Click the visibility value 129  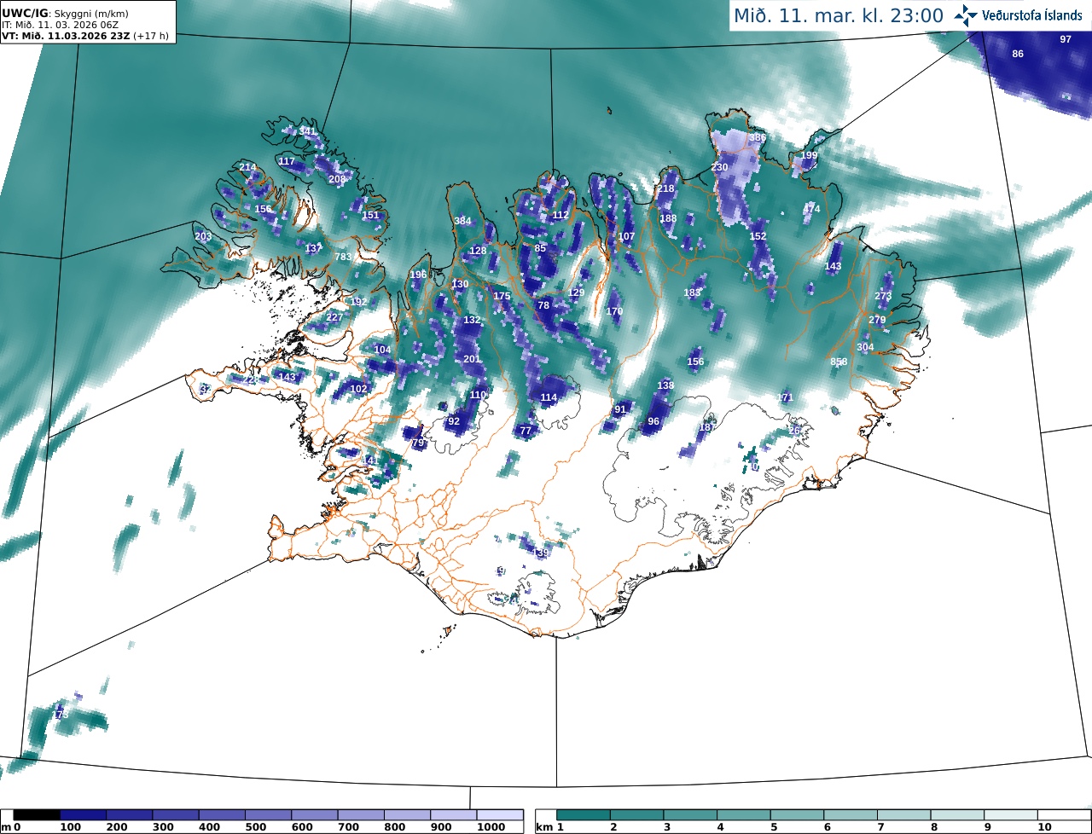click(577, 292)
